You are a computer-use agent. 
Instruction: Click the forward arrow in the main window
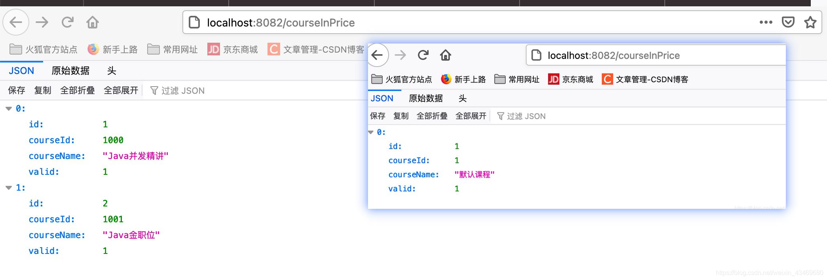[42, 22]
